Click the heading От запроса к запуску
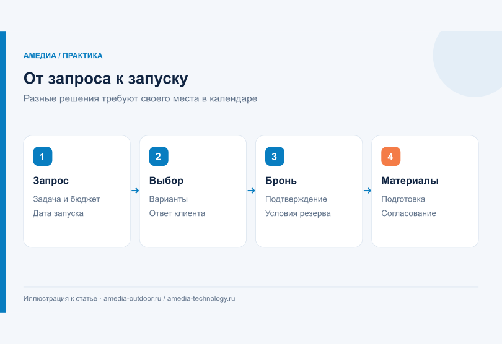Image resolution: width=502 pixels, height=344 pixels. coord(105,79)
